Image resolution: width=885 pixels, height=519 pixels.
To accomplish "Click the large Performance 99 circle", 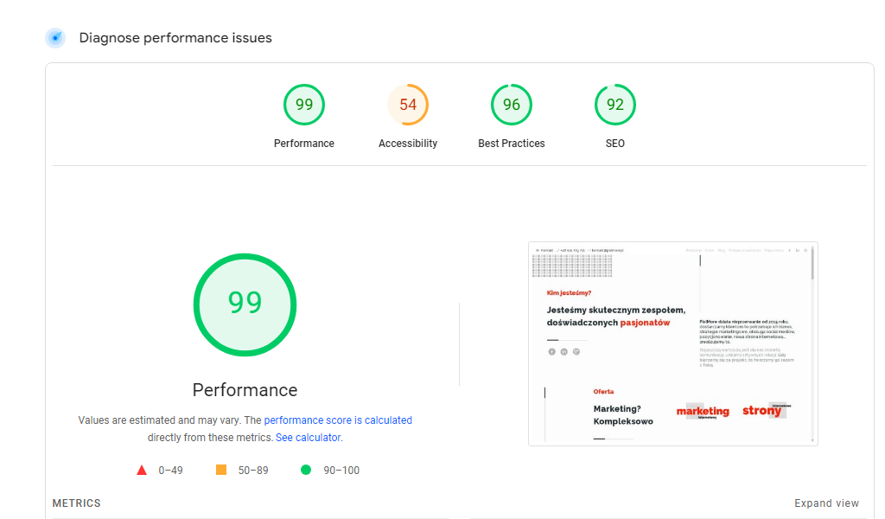I will point(245,304).
